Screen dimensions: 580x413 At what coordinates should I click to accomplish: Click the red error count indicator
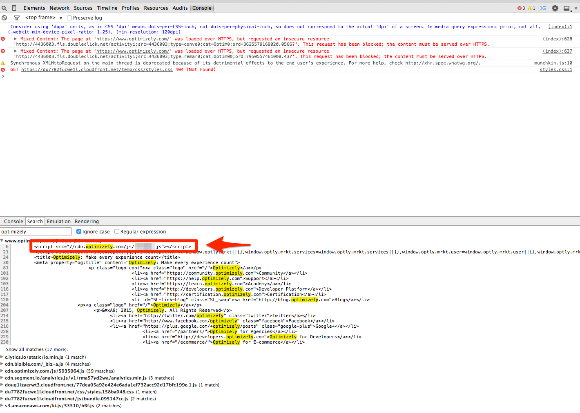[x=521, y=8]
